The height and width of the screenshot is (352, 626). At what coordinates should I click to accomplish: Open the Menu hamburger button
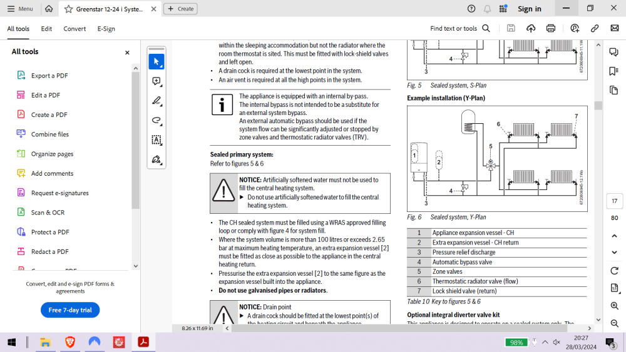(x=20, y=8)
